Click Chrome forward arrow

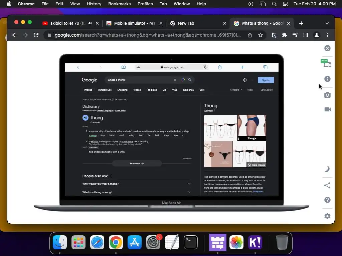pyautogui.click(x=25, y=35)
